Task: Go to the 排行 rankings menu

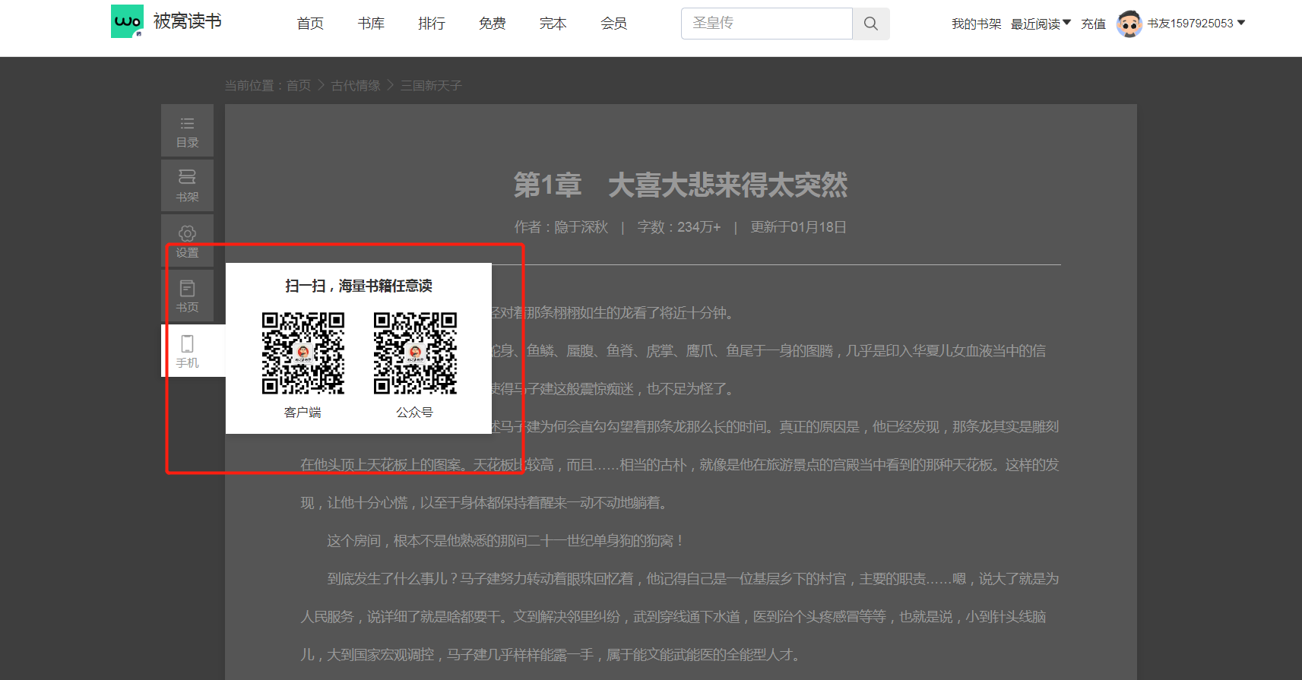Action: (x=432, y=24)
